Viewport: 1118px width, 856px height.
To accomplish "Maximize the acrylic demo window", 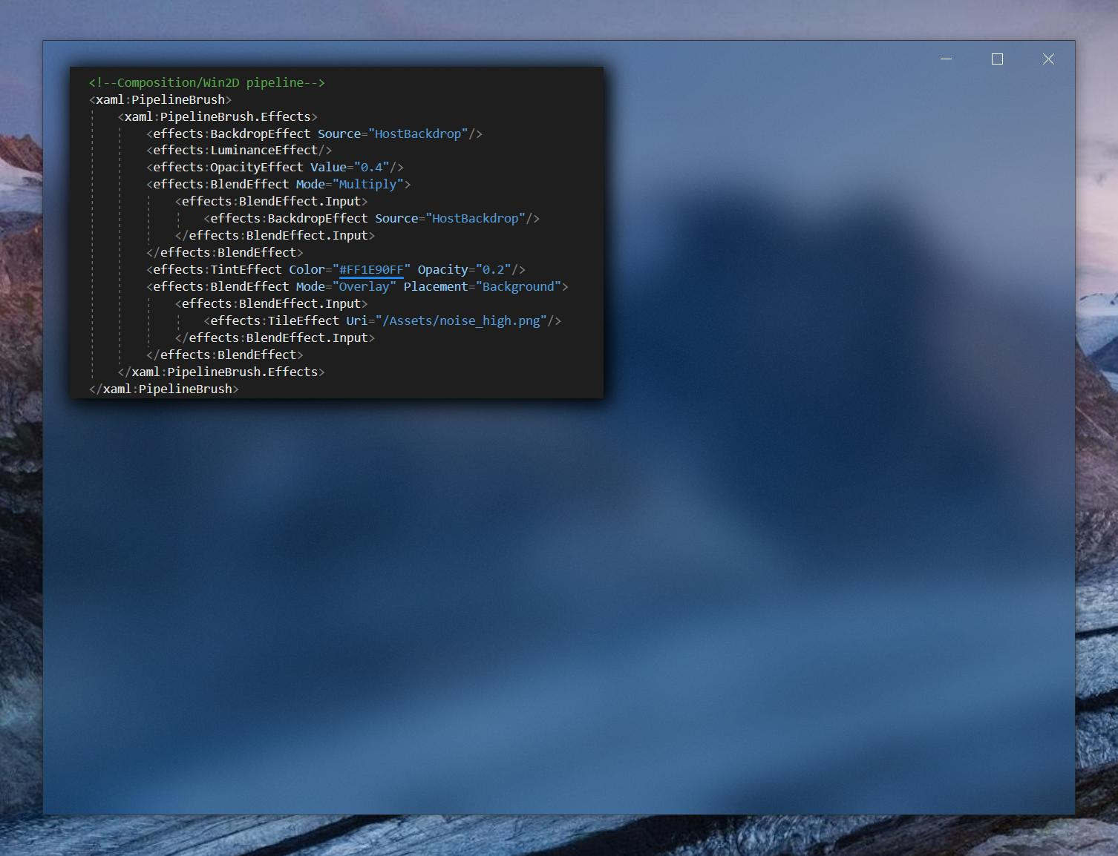I will [x=997, y=59].
